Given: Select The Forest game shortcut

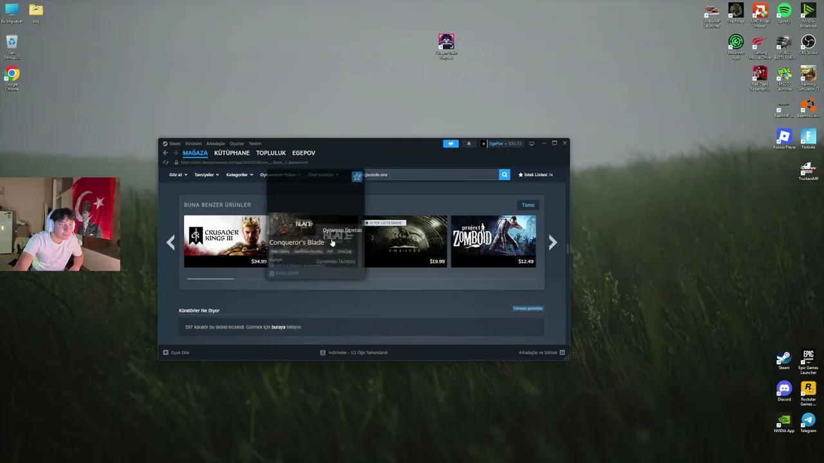Looking at the screenshot, I should (x=736, y=14).
